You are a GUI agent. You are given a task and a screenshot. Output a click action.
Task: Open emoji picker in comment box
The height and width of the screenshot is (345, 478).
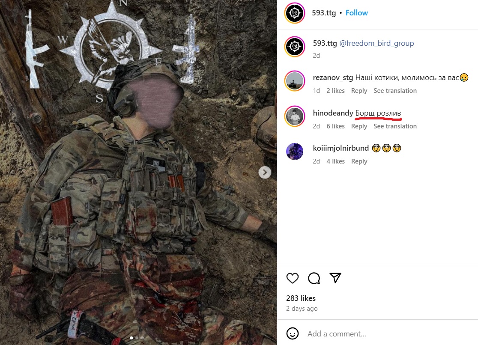pyautogui.click(x=293, y=333)
